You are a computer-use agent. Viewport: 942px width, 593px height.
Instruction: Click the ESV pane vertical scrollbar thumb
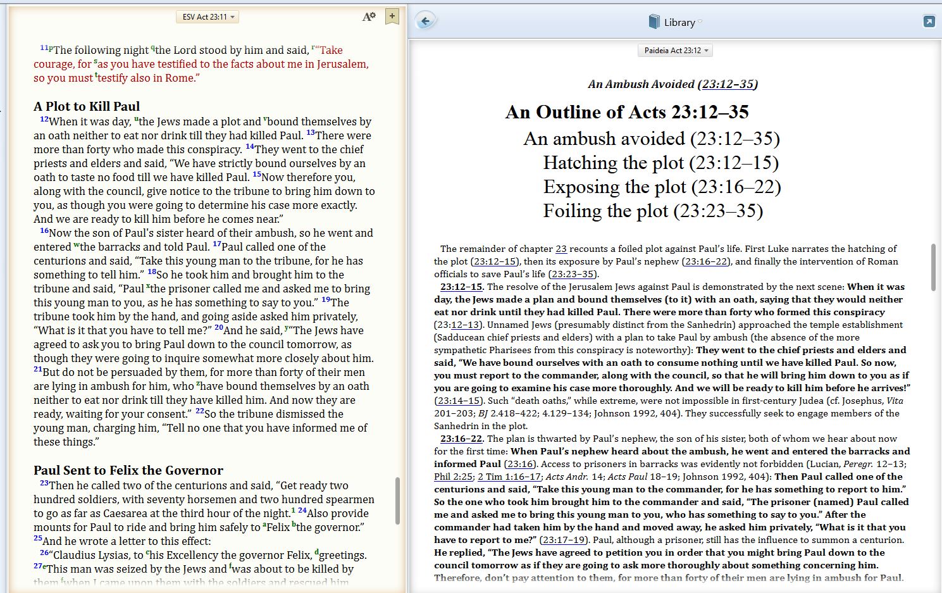point(397,501)
